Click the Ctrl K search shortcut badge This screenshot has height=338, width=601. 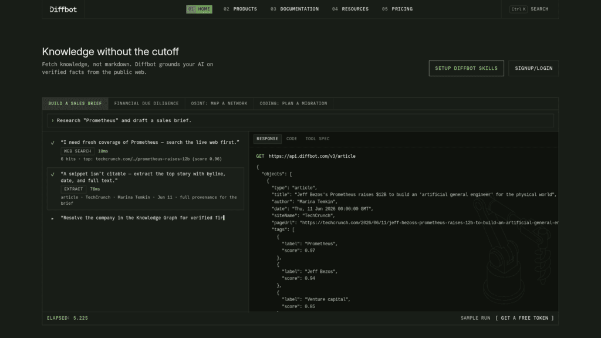(x=518, y=9)
